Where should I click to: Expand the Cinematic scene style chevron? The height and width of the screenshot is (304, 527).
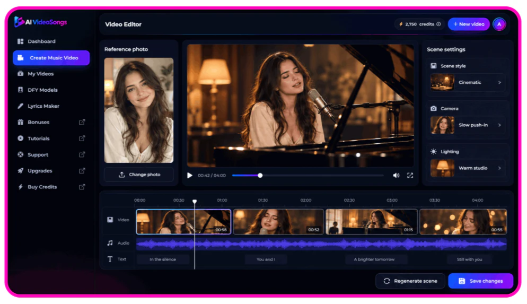pos(500,82)
